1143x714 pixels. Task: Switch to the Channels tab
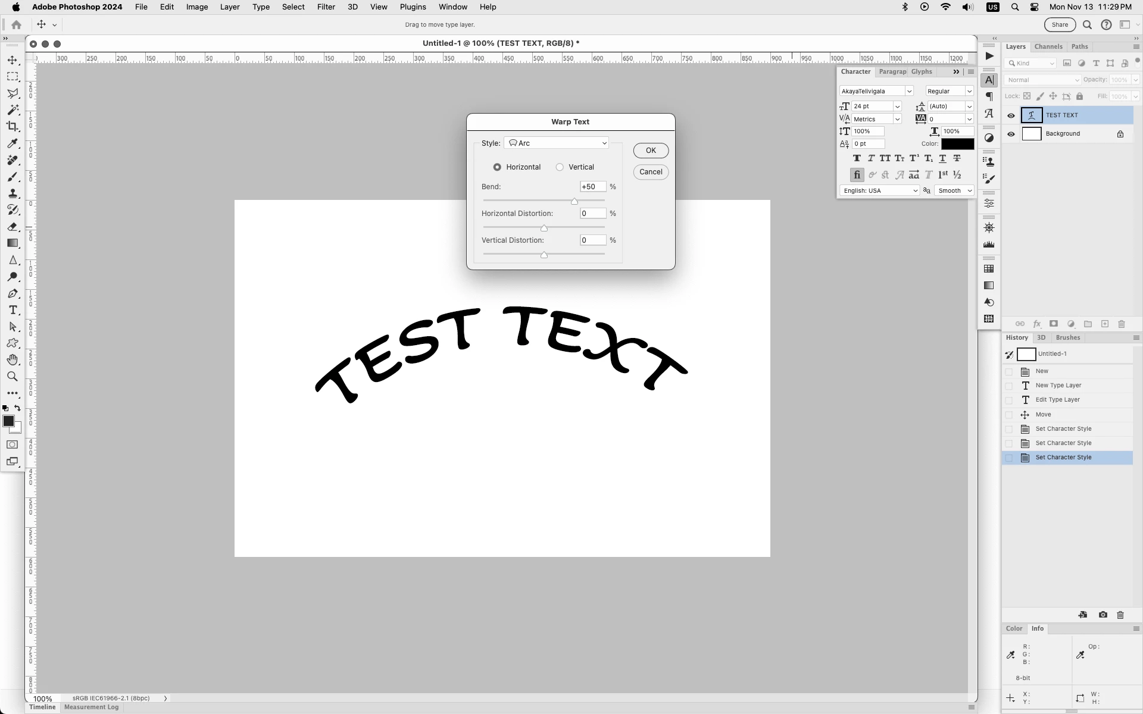point(1048,46)
